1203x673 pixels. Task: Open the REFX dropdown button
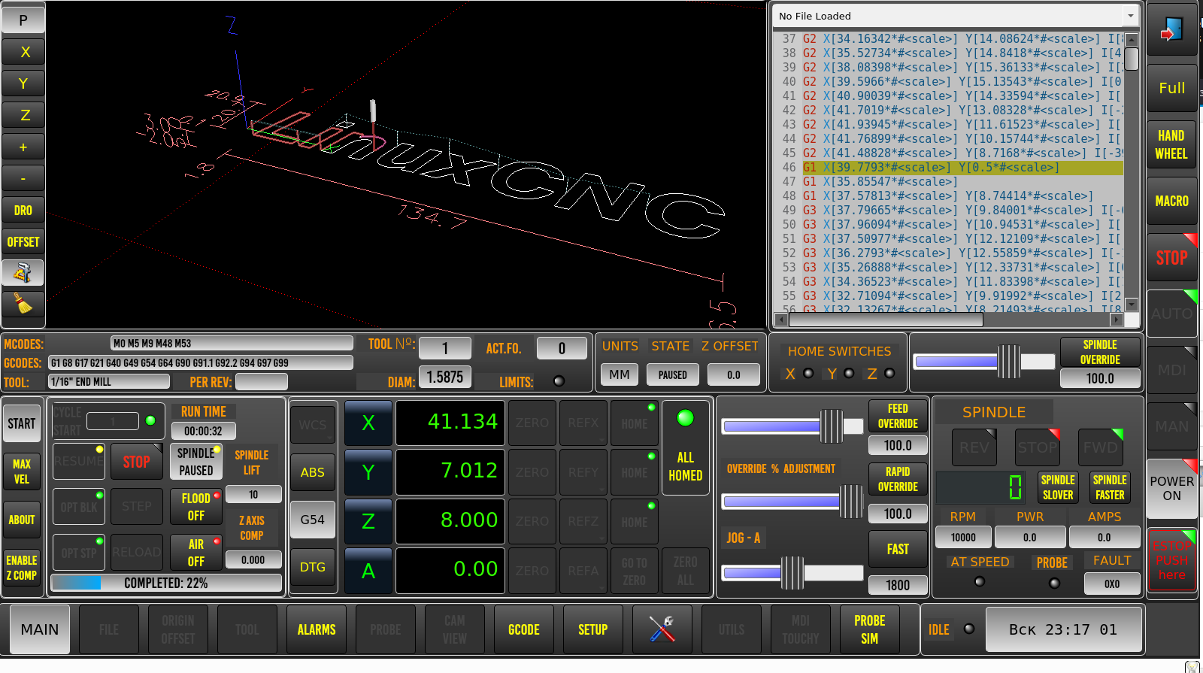coord(583,423)
